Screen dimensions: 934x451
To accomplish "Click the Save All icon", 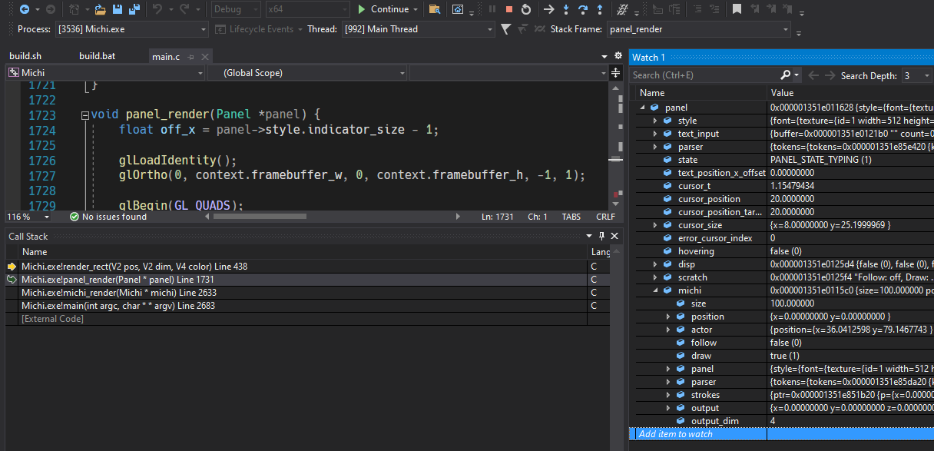I will pyautogui.click(x=134, y=9).
